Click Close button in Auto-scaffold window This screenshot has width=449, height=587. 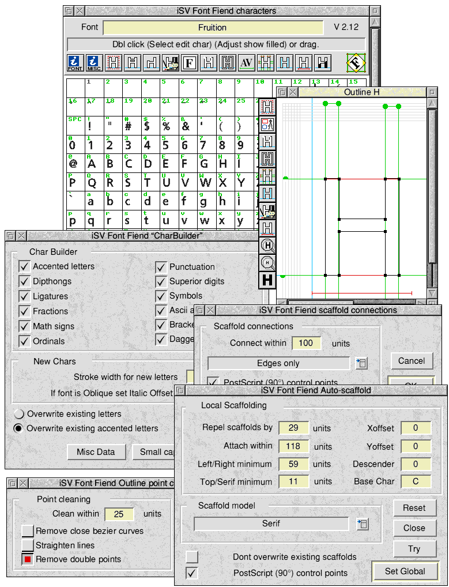(414, 528)
